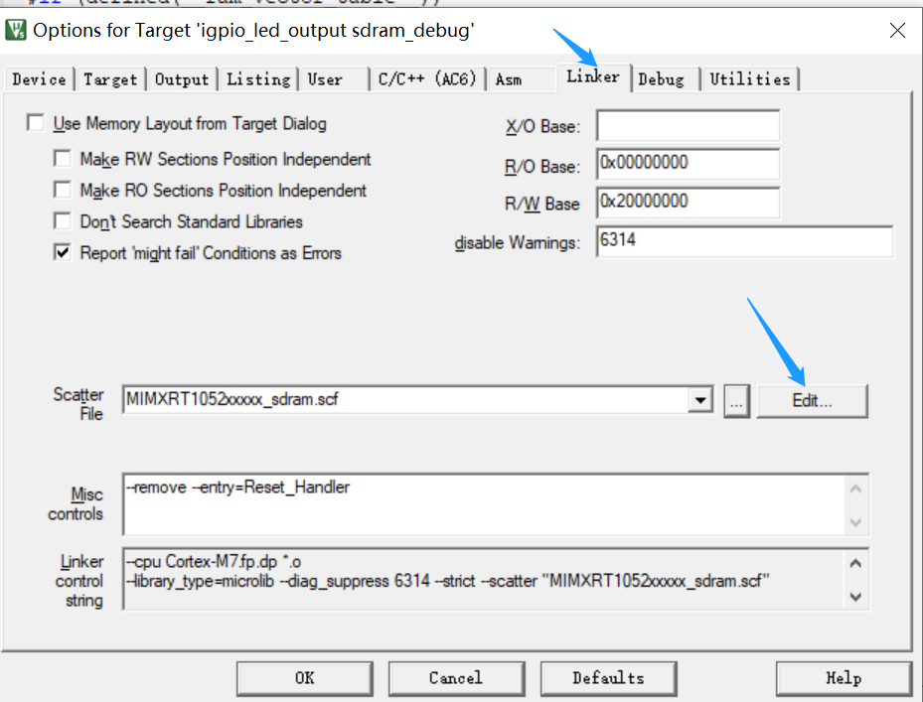Switch to the Debug tab
Screen dimensions: 923x702
point(661,79)
